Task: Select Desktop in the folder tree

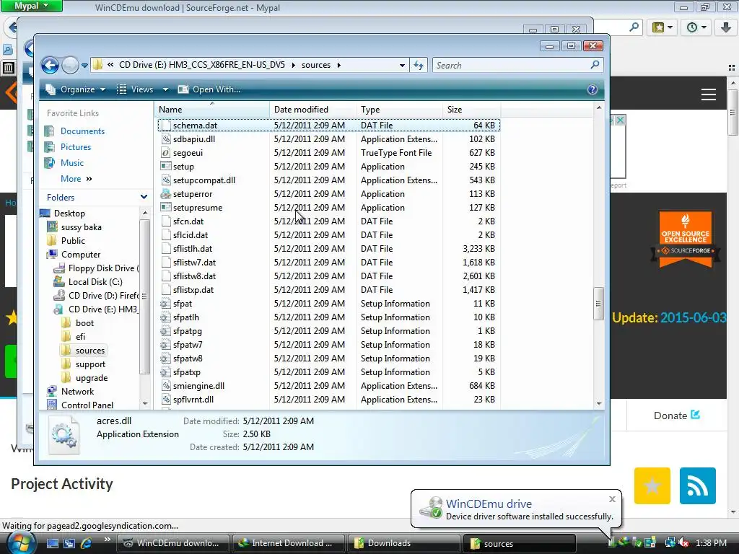Action: (69, 214)
